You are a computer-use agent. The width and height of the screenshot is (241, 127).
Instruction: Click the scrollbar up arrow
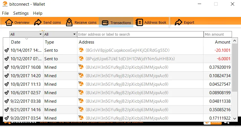pos(235,41)
